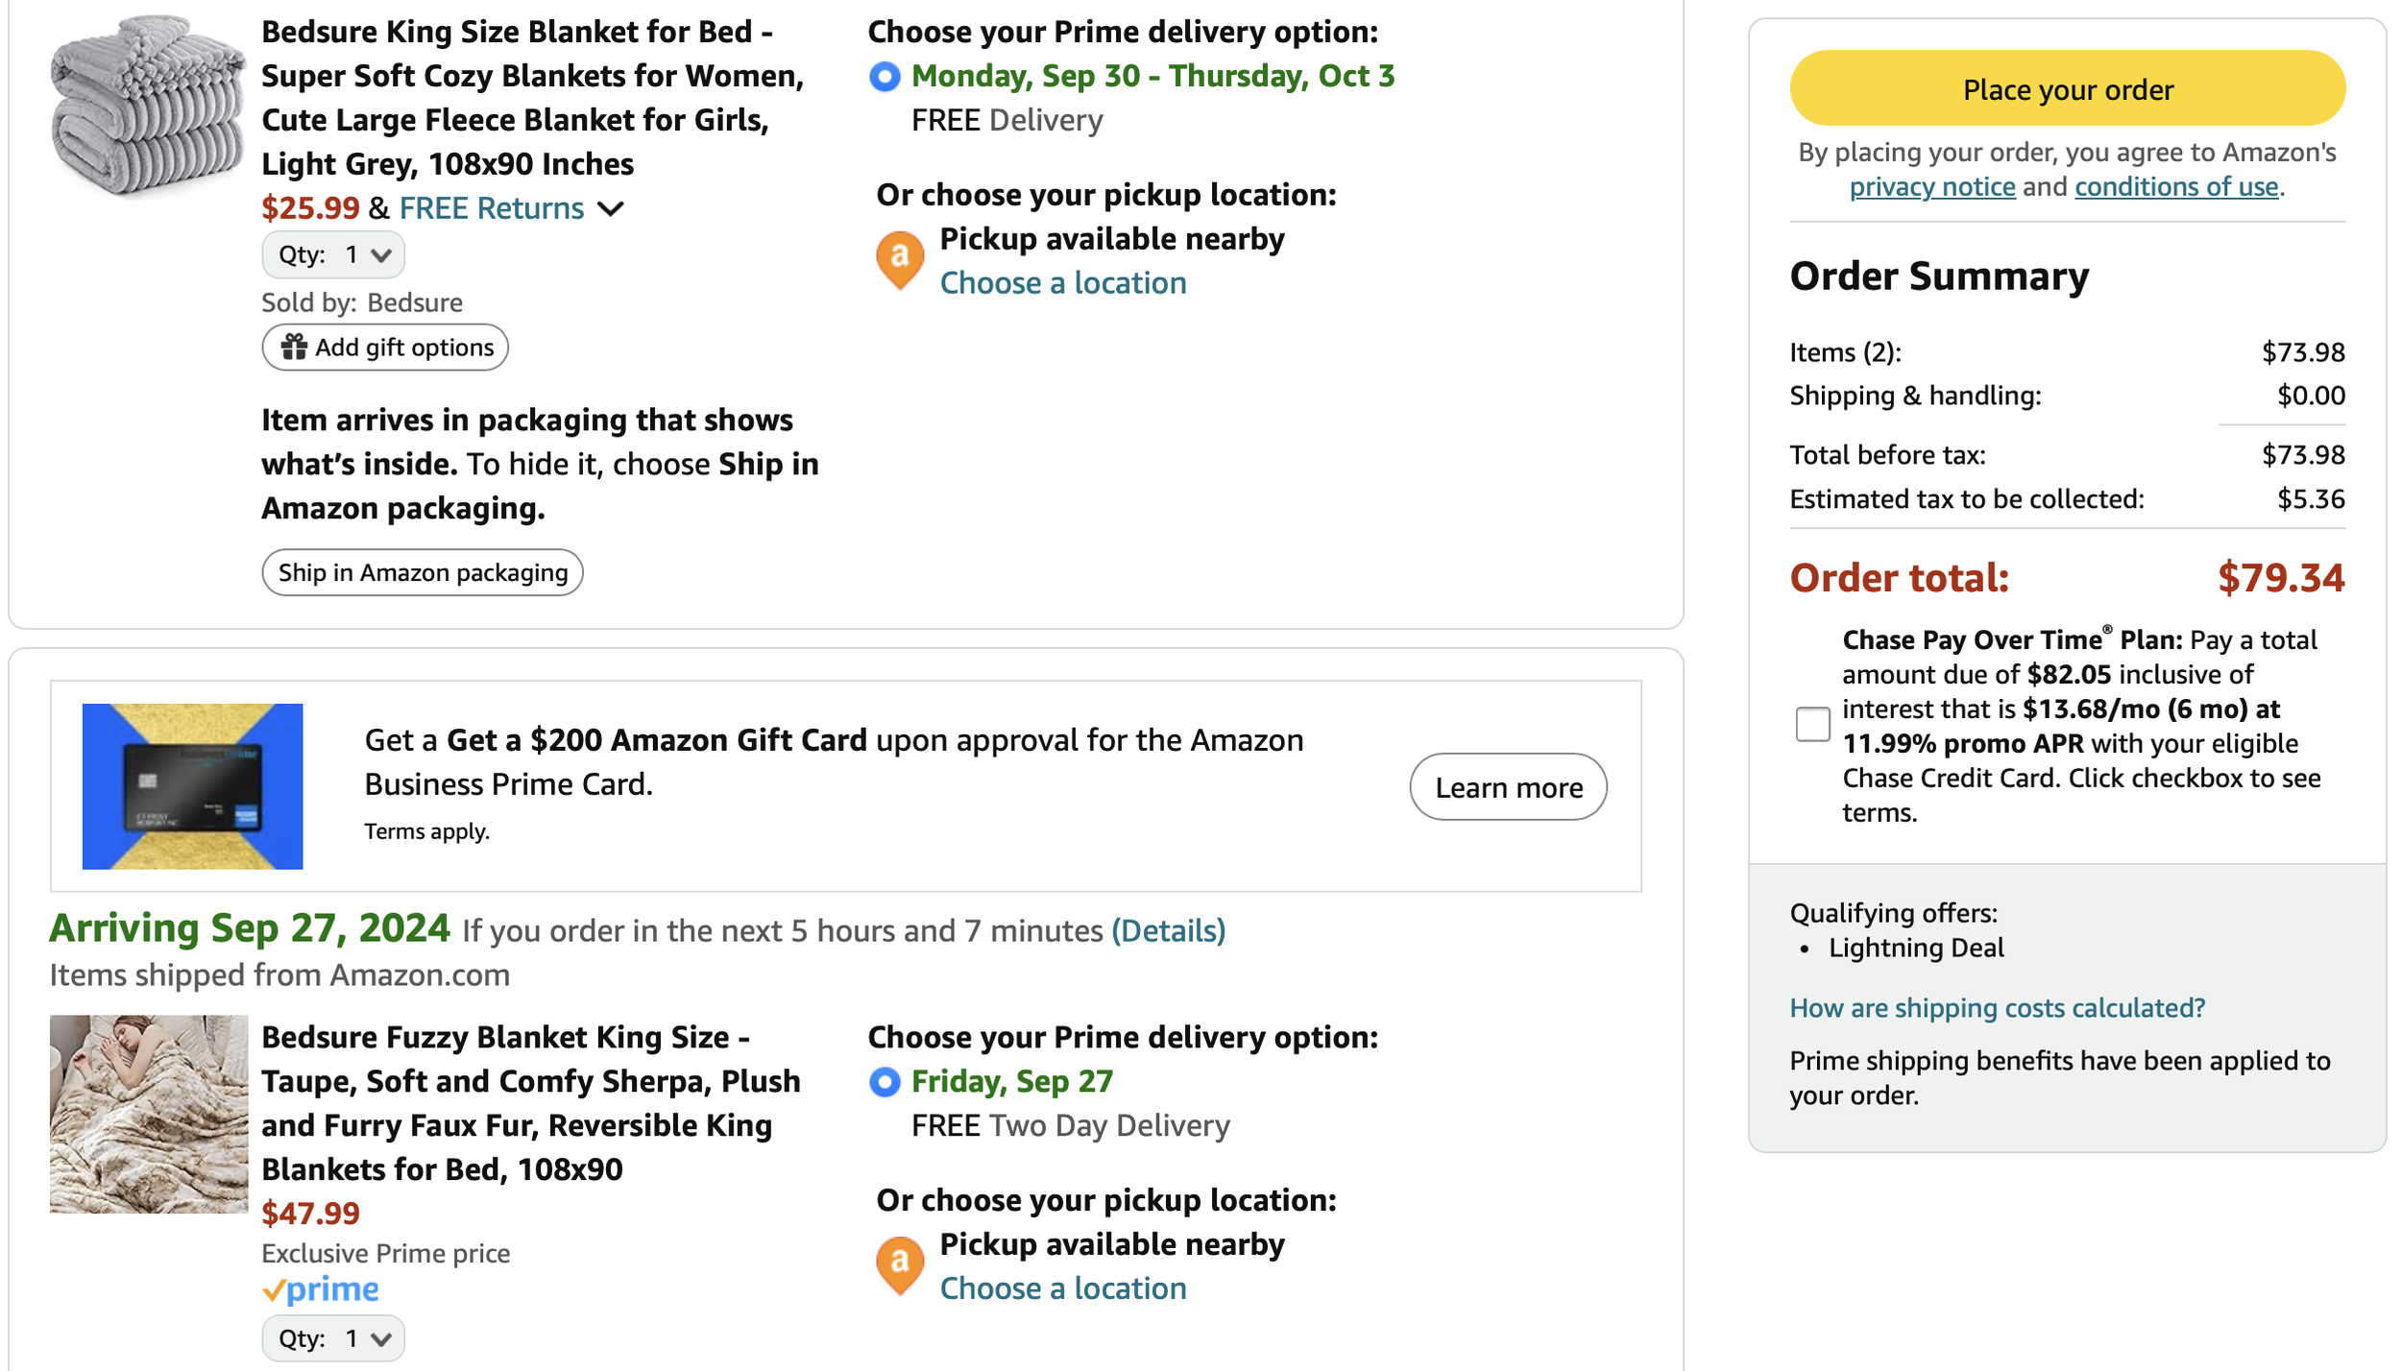Open the arrival Details link
This screenshot has height=1371, width=2401.
tap(1168, 930)
